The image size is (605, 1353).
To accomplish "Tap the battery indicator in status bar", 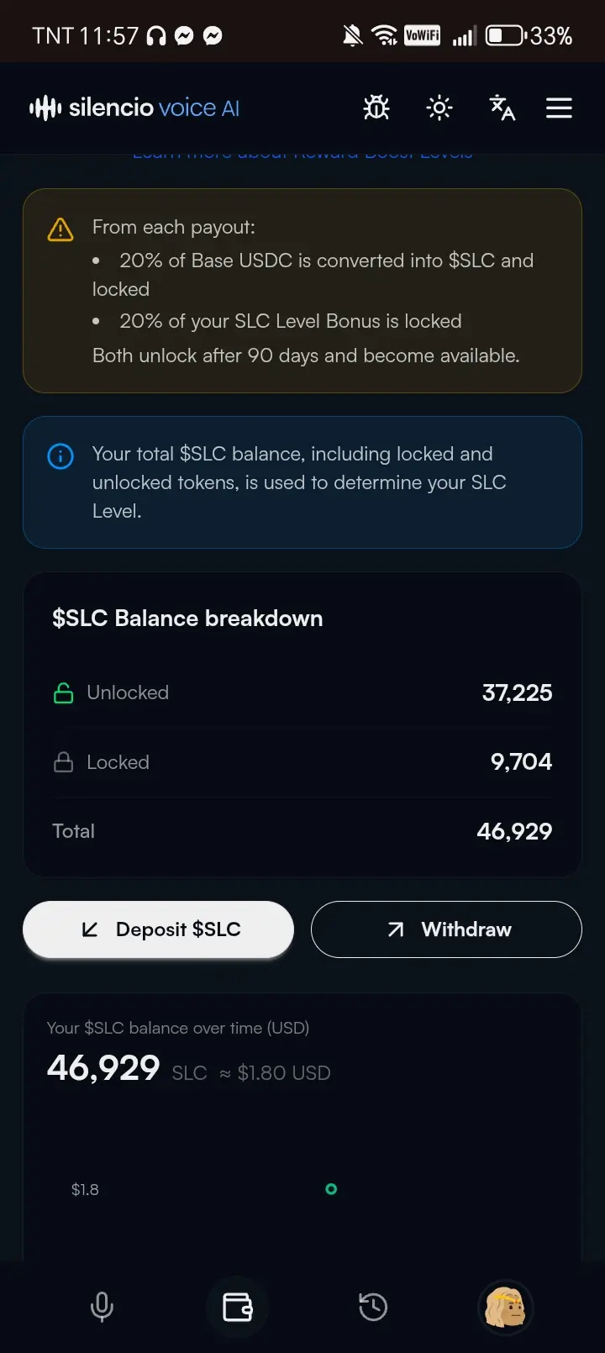I will (x=507, y=35).
